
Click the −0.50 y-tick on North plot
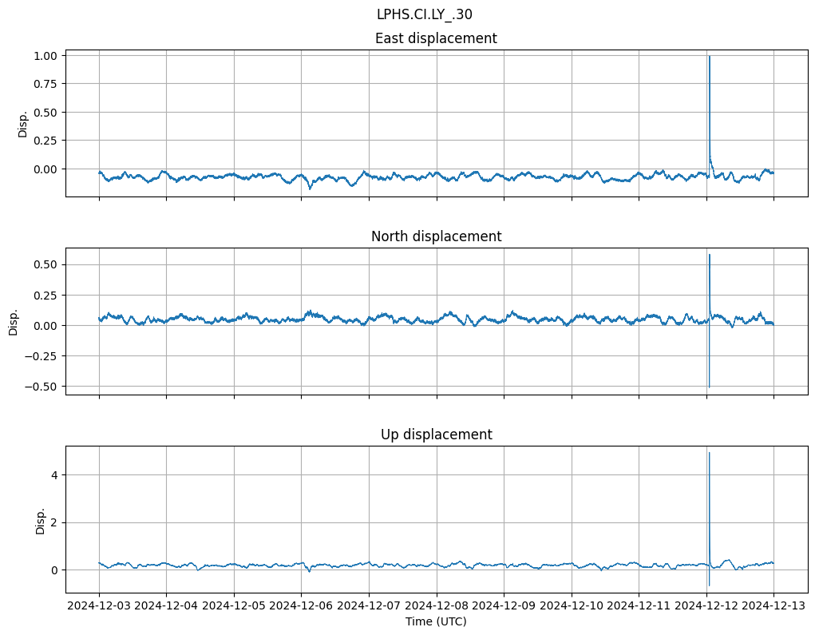coord(42,387)
